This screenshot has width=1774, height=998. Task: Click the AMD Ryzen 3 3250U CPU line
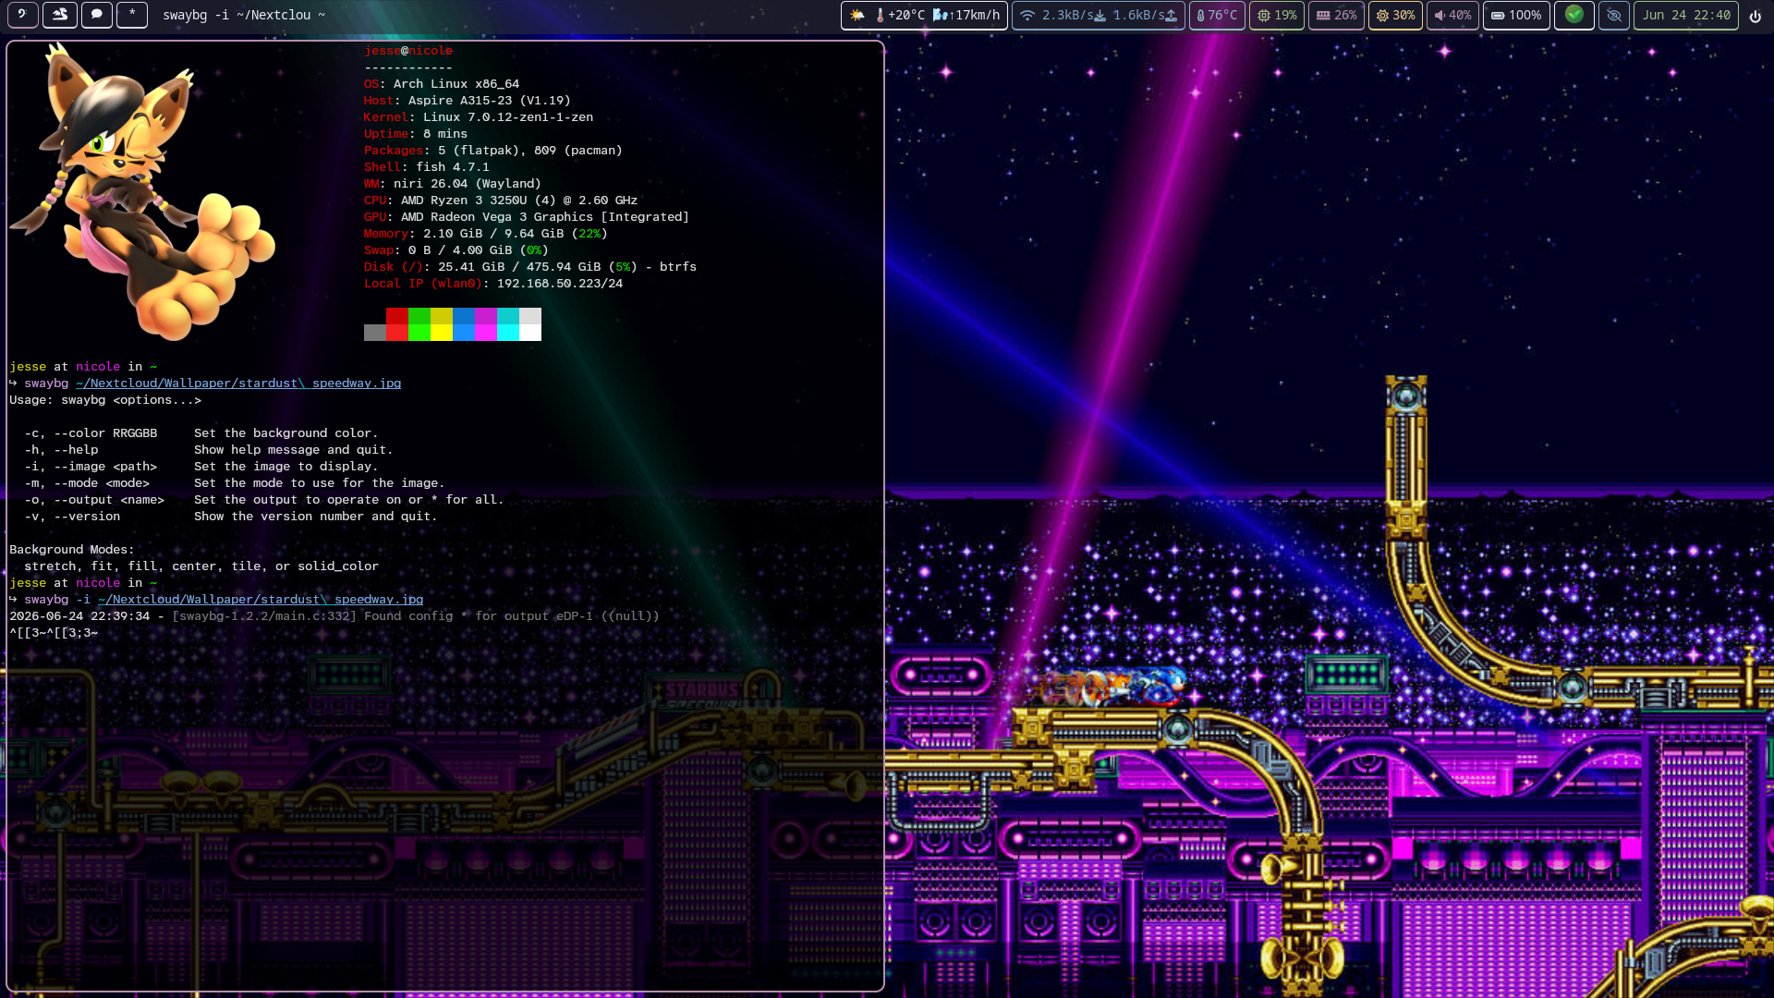(501, 201)
